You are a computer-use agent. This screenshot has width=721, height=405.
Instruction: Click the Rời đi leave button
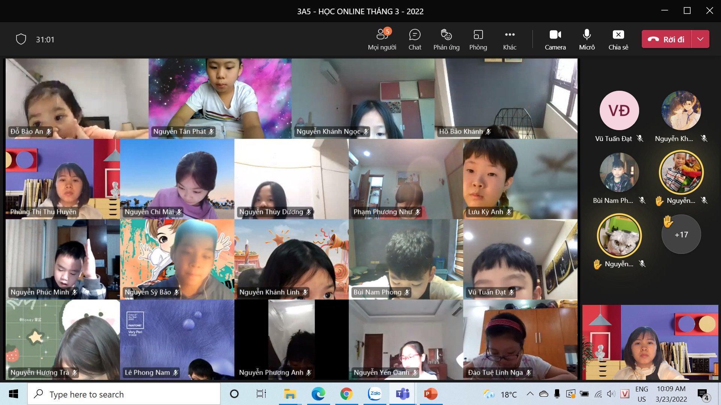pos(667,39)
